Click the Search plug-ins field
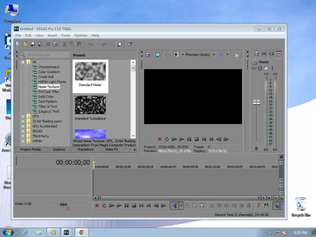 pos(45,55)
